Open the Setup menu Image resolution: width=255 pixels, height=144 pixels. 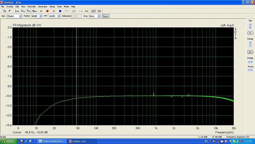pyautogui.click(x=52, y=7)
